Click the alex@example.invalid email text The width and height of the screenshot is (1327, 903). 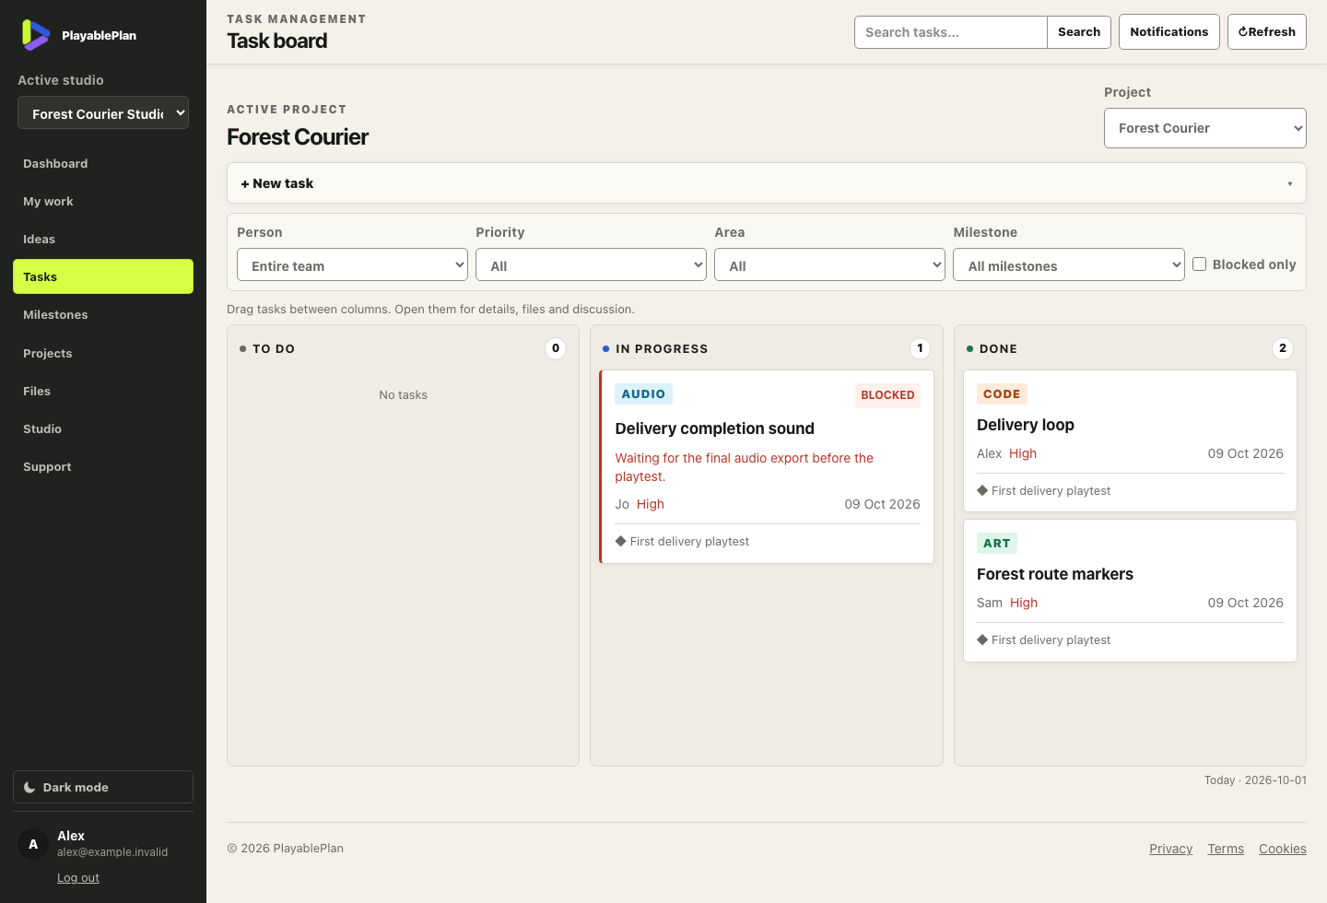112,852
